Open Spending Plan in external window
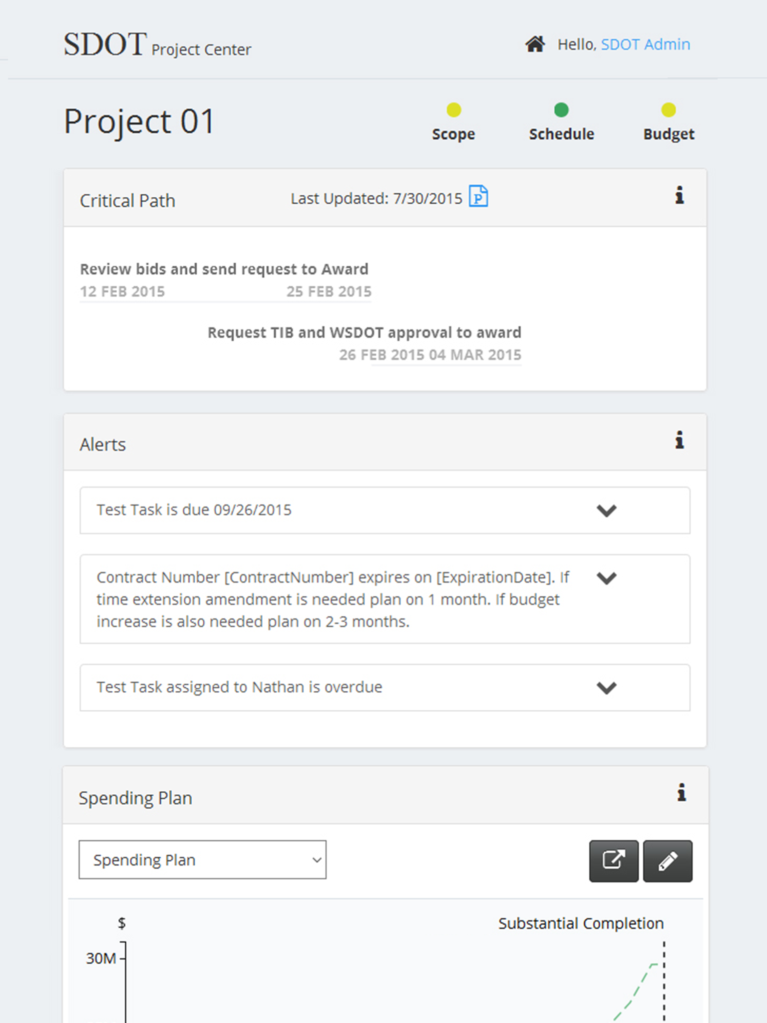 pyautogui.click(x=614, y=861)
